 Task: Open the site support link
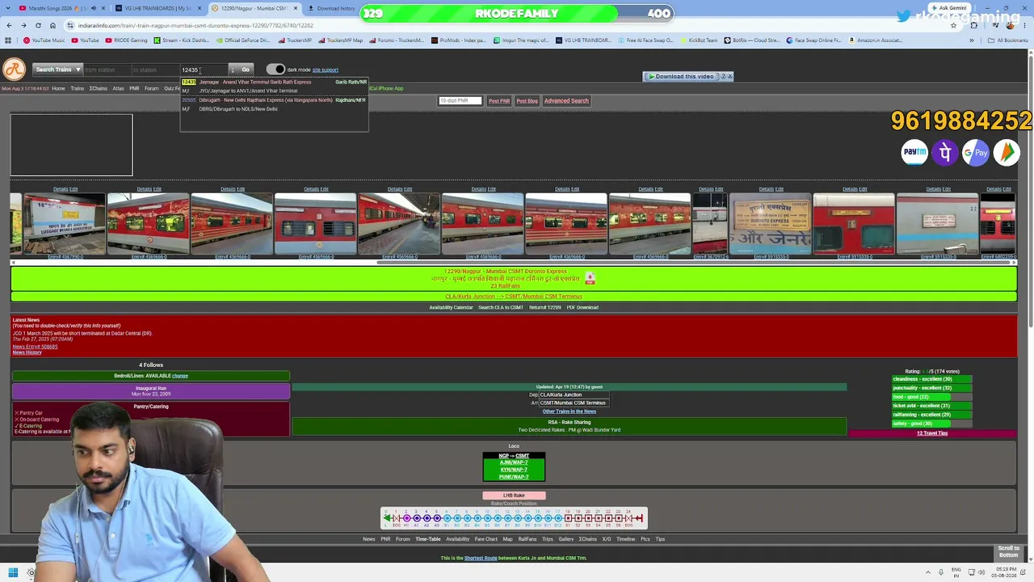click(326, 70)
